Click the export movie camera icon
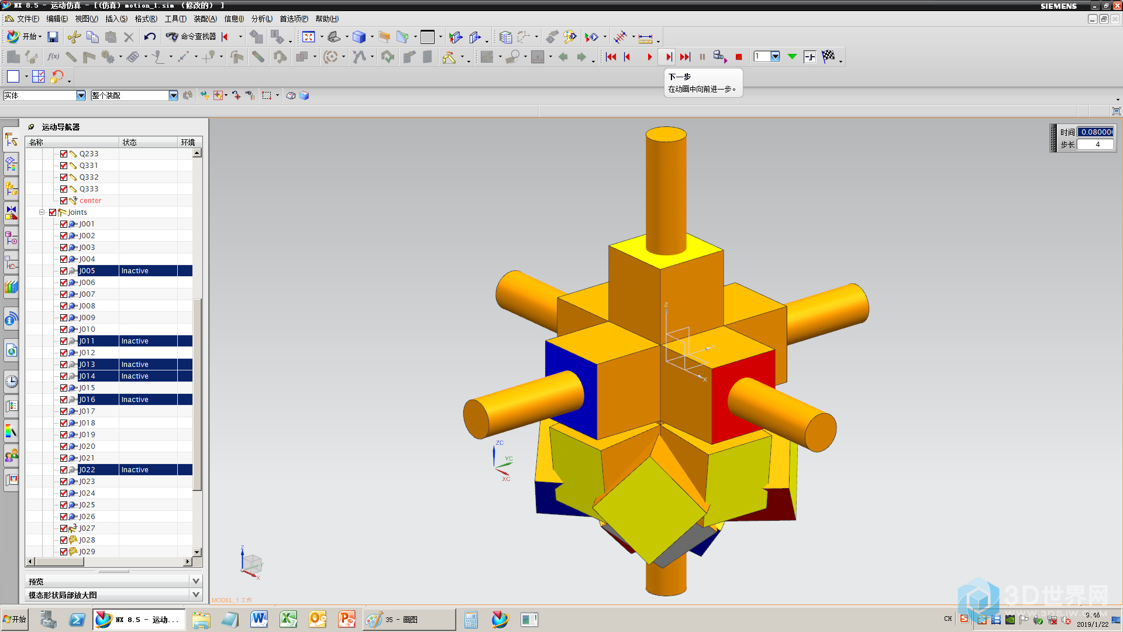The image size is (1123, 632). tap(720, 57)
